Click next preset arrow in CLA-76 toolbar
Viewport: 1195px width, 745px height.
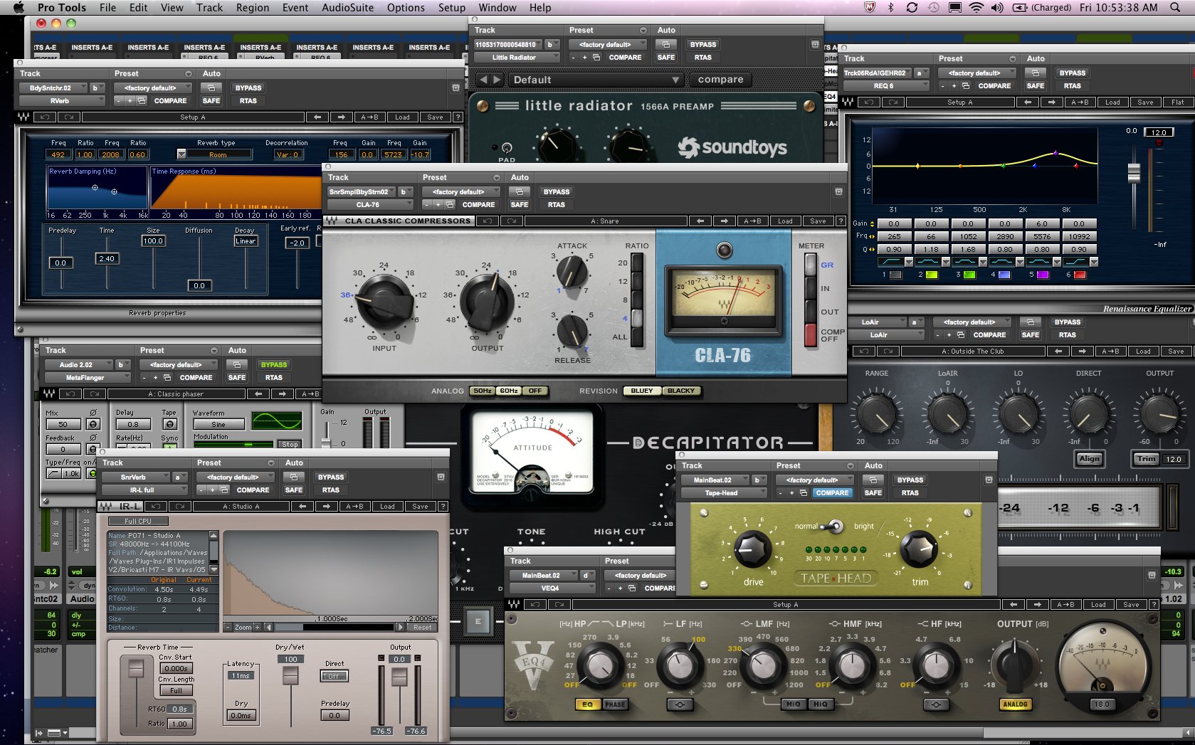[x=725, y=221]
